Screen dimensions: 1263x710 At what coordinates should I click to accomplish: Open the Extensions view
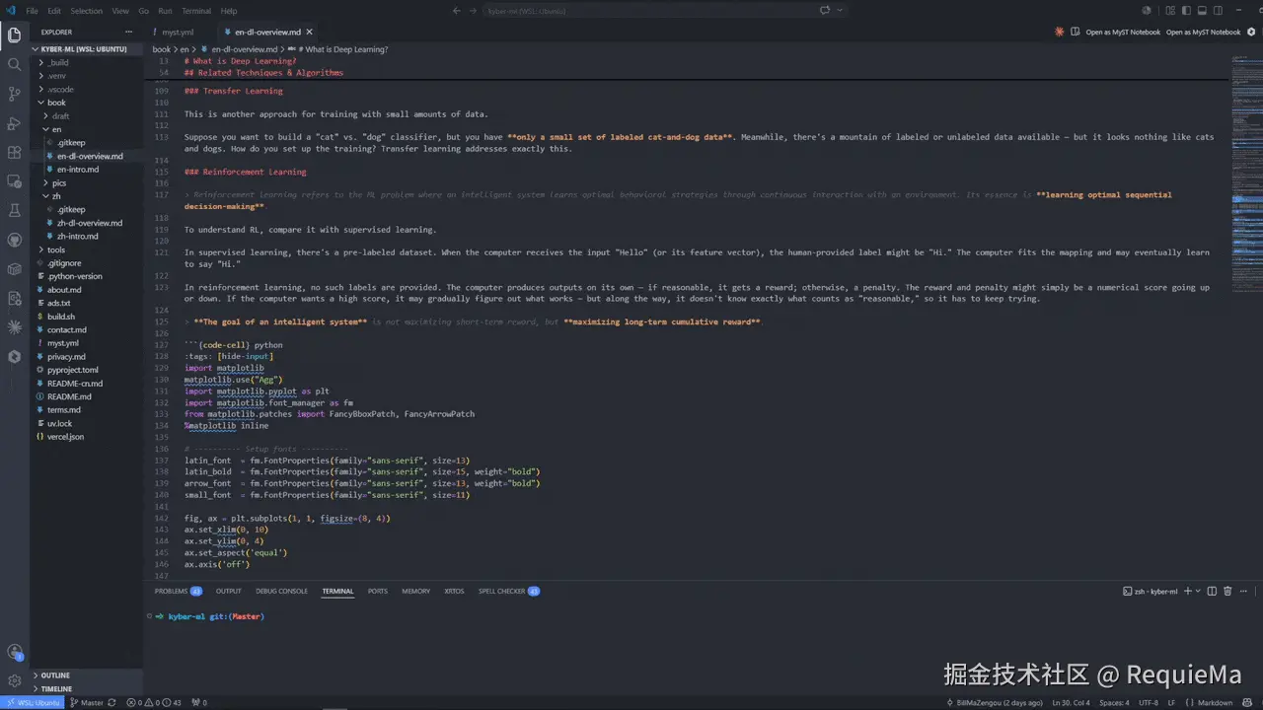14,153
